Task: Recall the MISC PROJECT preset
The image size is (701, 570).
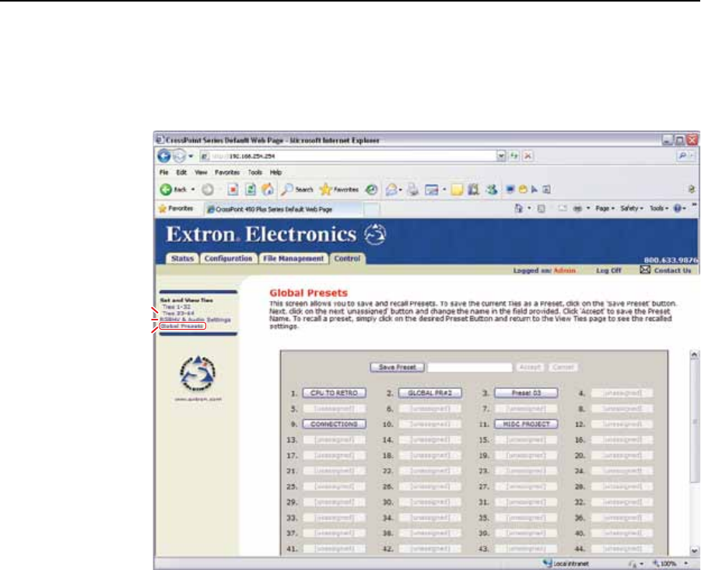Action: coord(525,424)
